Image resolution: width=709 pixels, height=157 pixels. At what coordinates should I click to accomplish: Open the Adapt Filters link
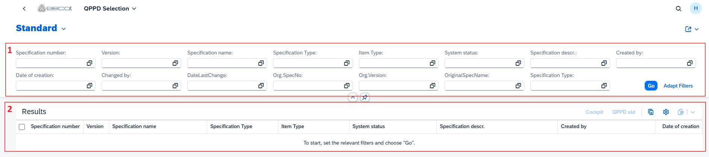(678, 86)
